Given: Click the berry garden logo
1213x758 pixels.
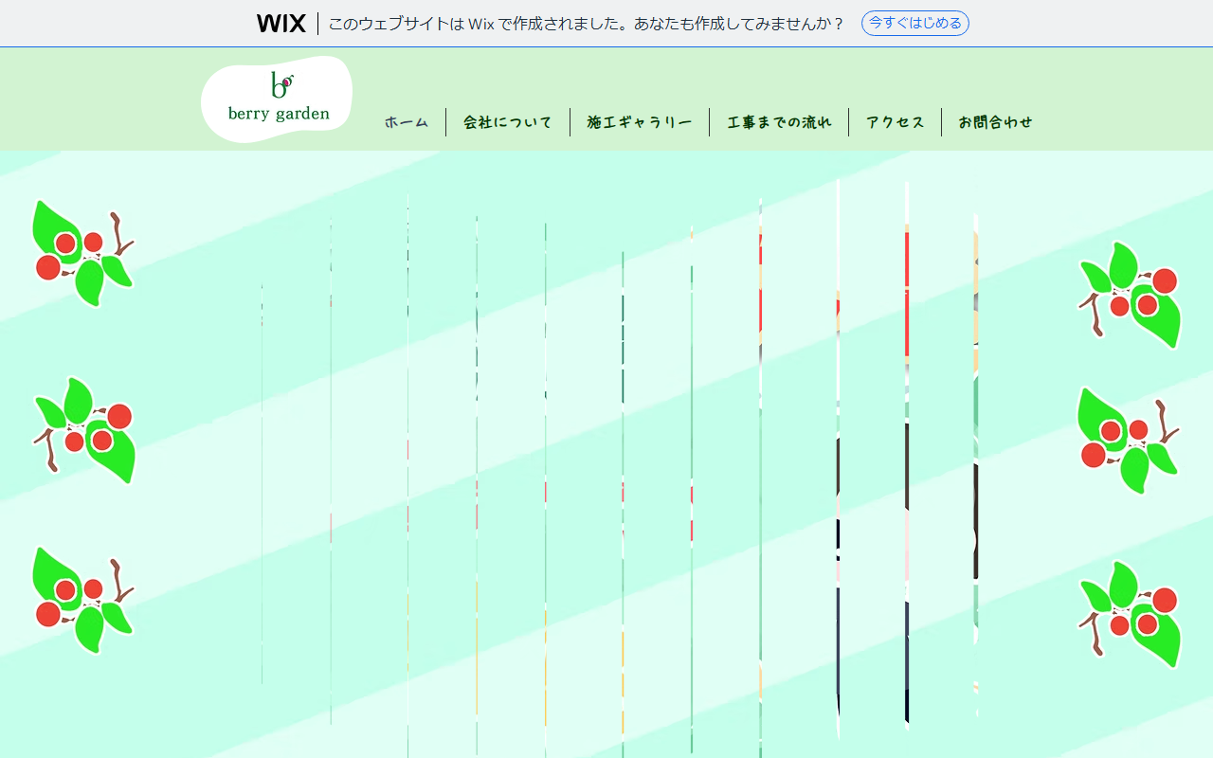Looking at the screenshot, I should [x=277, y=99].
